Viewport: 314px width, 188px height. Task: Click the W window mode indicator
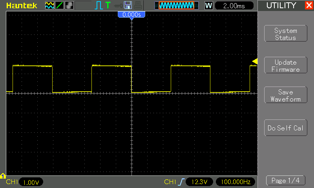click(208, 5)
